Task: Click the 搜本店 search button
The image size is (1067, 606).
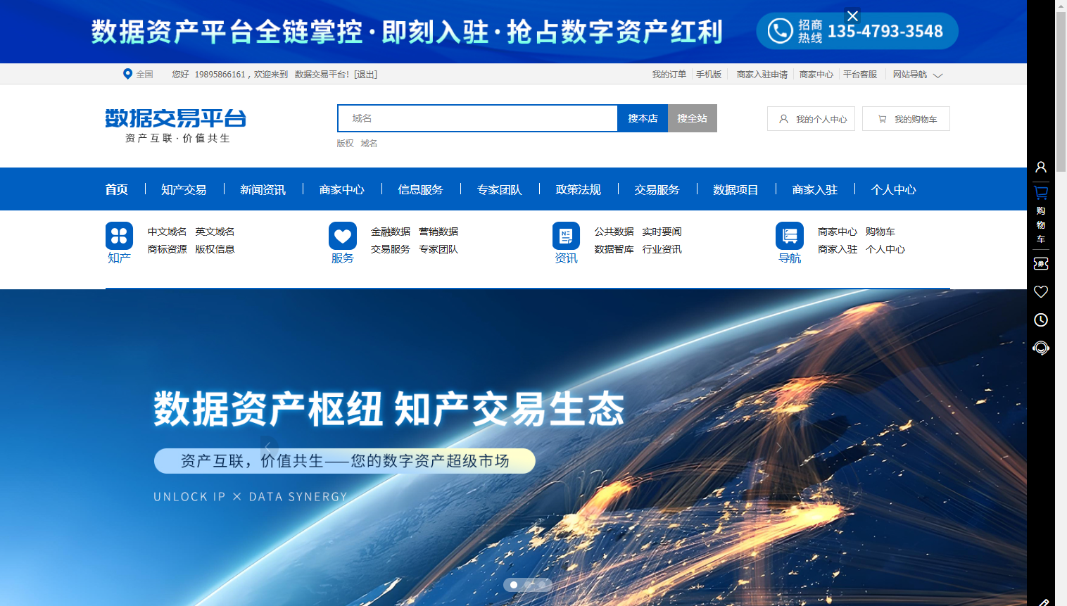Action: click(643, 118)
